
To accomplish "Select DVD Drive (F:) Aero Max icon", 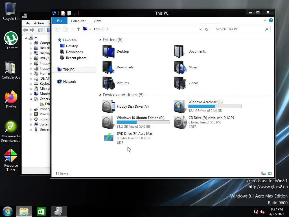I will (x=109, y=137).
